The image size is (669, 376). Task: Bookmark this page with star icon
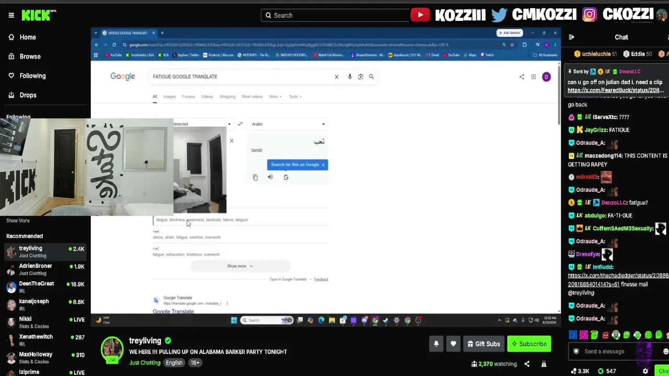coord(512,45)
